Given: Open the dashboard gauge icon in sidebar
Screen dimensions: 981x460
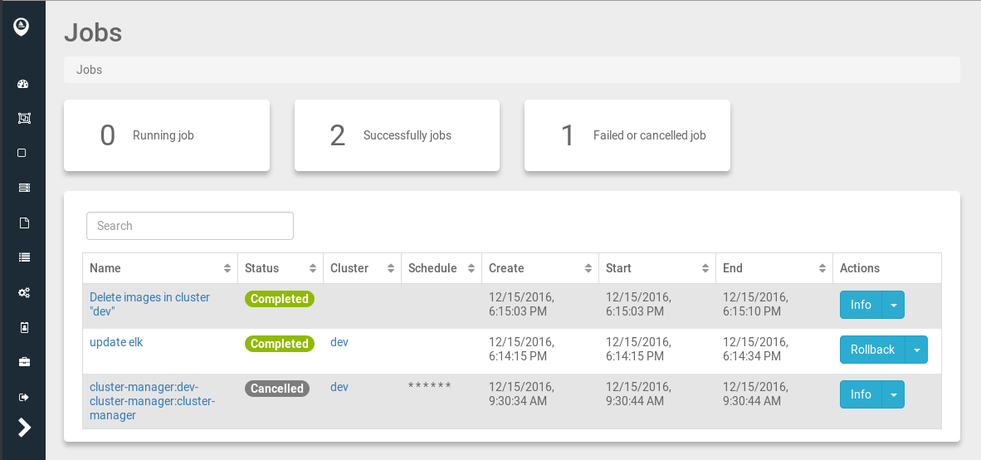Looking at the screenshot, I should click(23, 84).
